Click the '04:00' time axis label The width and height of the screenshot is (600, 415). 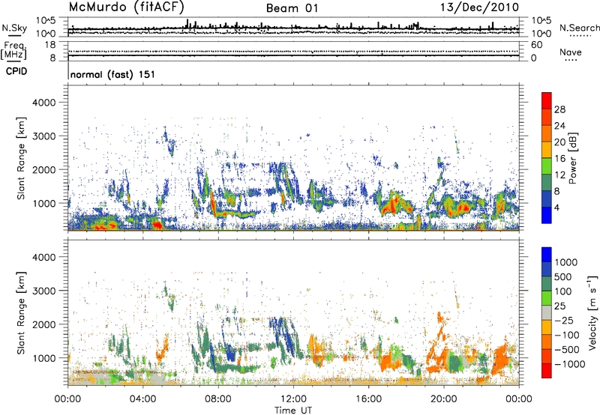143,399
